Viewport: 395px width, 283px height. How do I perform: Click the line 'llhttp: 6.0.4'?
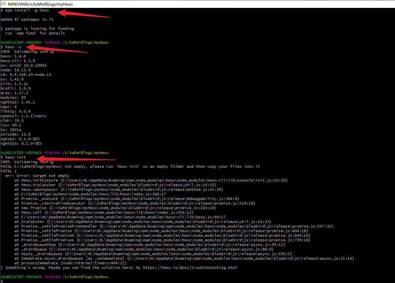[15, 111]
